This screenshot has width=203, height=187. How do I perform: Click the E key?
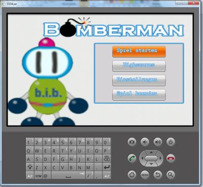[x=47, y=150]
